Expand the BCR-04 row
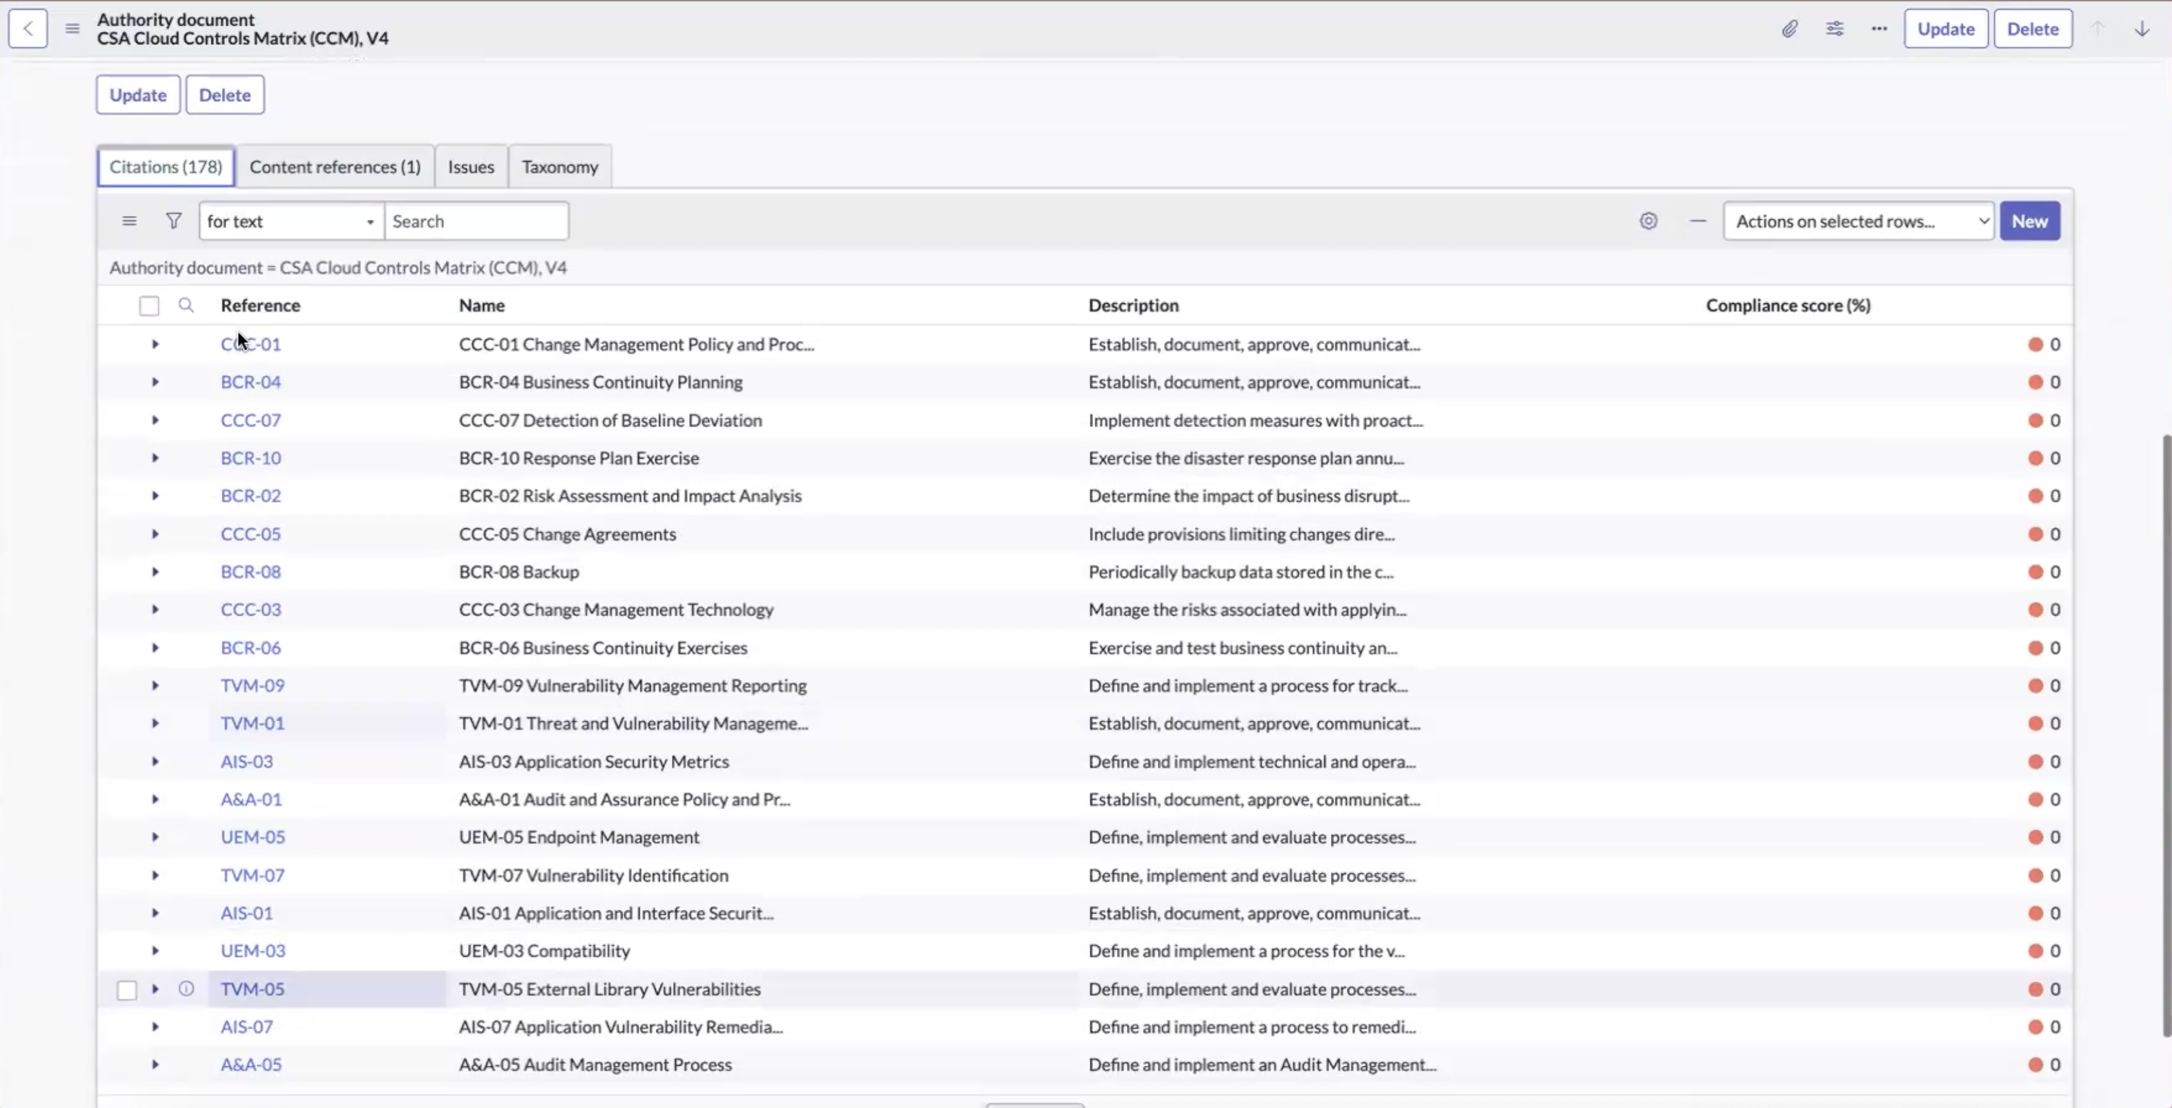 click(155, 382)
